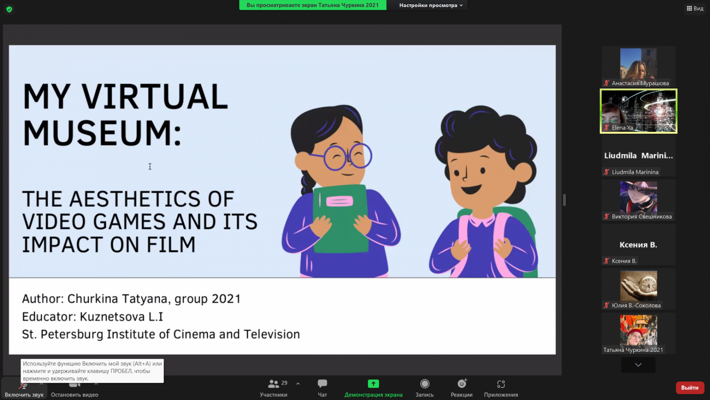
Task: Click the muted mic icon beside Elena Ya
Action: tap(607, 128)
